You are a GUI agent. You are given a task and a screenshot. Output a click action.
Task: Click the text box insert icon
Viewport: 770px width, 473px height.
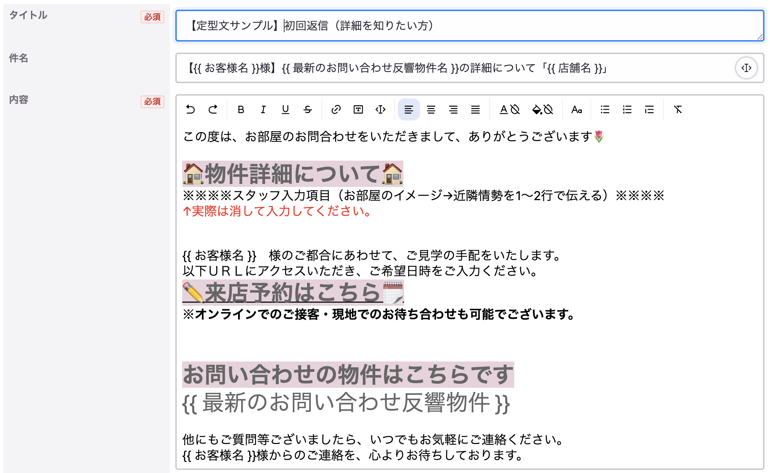358,109
